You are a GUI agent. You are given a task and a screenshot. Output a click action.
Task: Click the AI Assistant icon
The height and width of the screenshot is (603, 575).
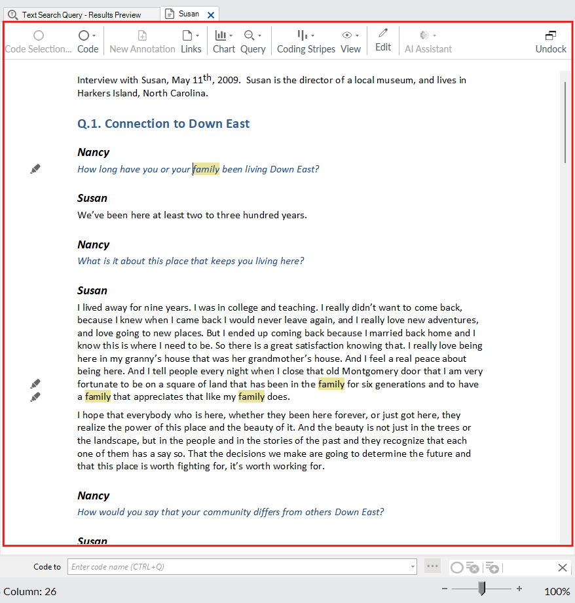pyautogui.click(x=424, y=35)
